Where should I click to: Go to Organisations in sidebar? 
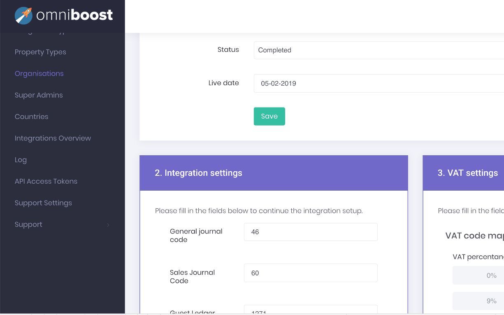point(39,73)
